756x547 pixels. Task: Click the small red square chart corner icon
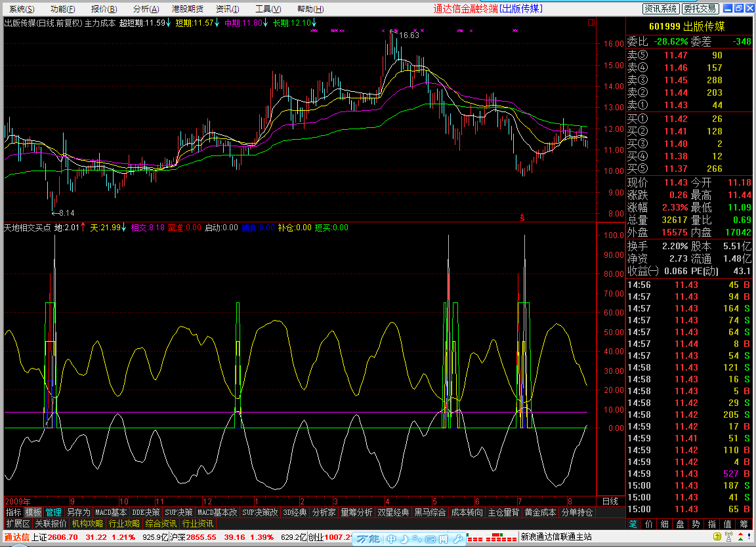point(591,22)
